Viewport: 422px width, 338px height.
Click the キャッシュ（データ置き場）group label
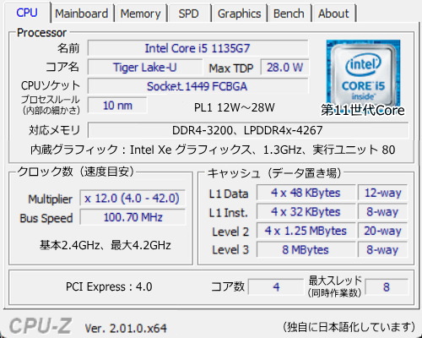pyautogui.click(x=274, y=173)
